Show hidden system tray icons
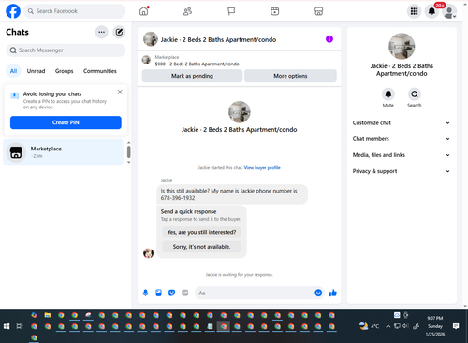468x343 pixels. click(388, 326)
